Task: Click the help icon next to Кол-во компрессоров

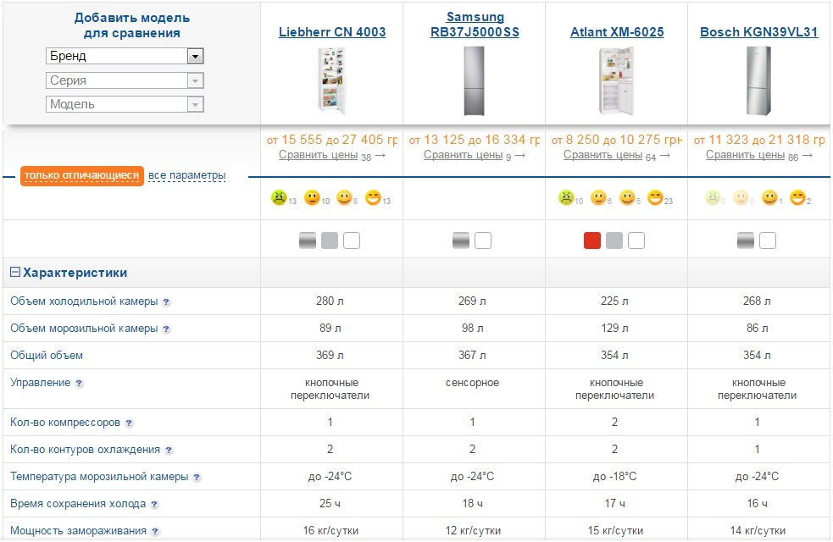Action: coord(129,423)
